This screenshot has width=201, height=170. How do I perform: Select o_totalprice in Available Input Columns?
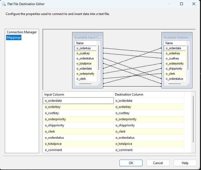(85, 63)
